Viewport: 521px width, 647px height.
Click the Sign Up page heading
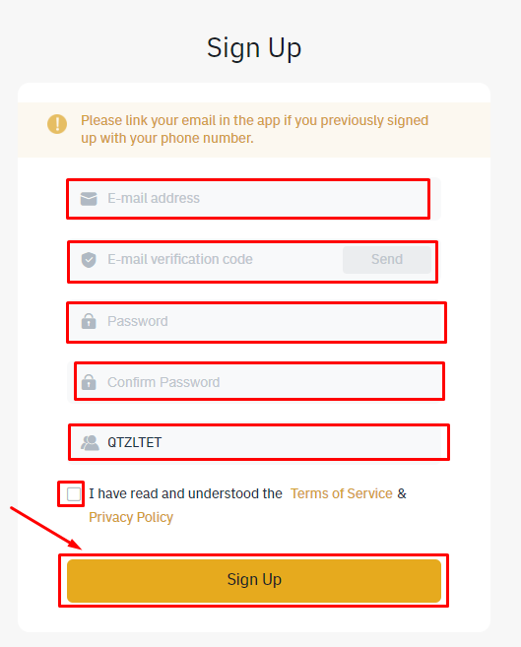click(x=254, y=48)
